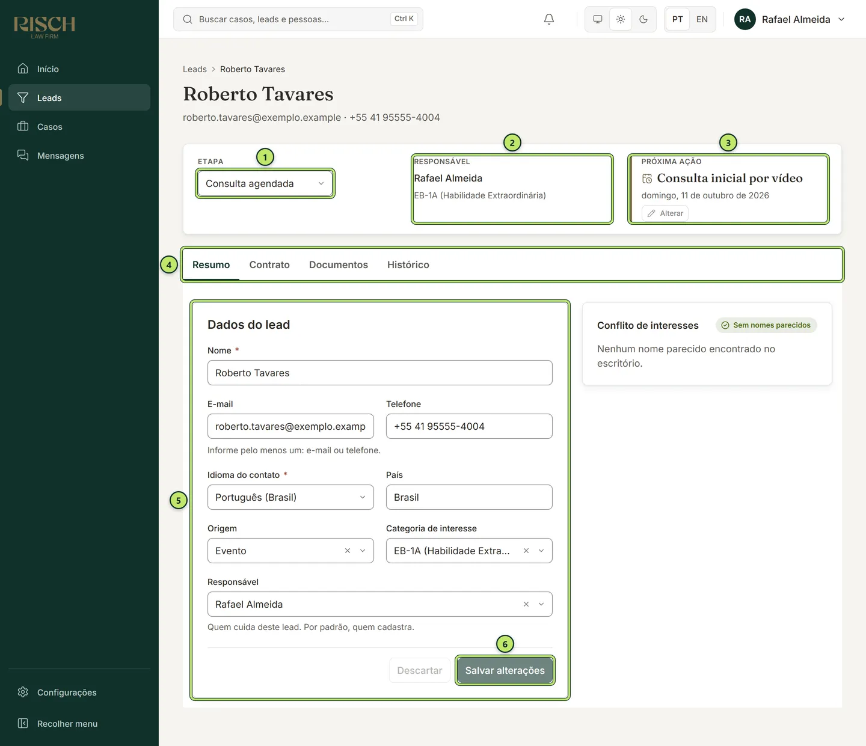Clear the Origem field value Evento
This screenshot has height=746, width=866.
pyautogui.click(x=348, y=551)
